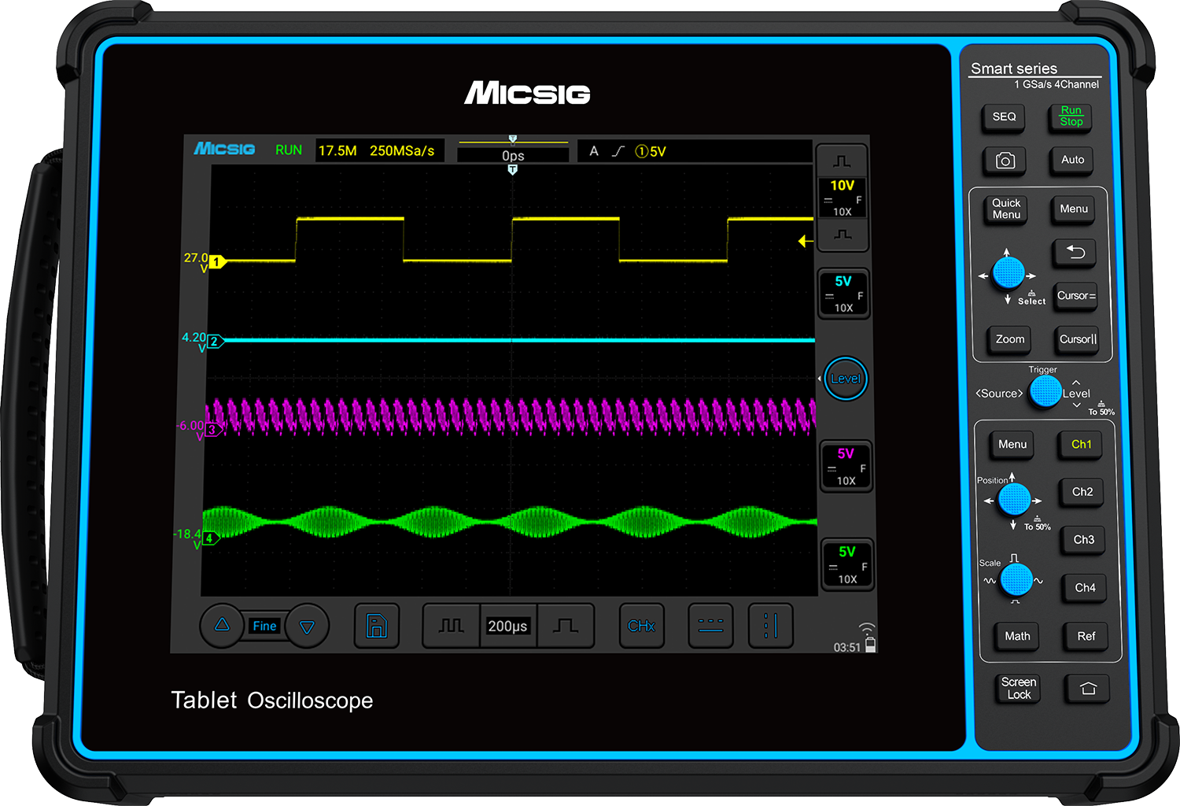Click the trigger T marker above the waveform grid
Viewport: 1180px width, 806px height.
[512, 170]
